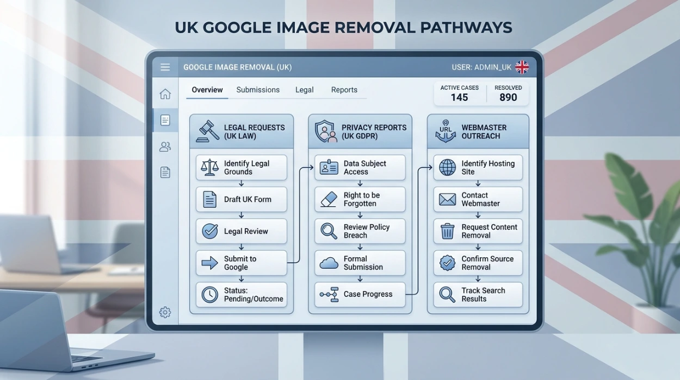Viewport: 680px width, 380px height.
Task: Click the Status: Pending/Outcome text
Action: 254,295
